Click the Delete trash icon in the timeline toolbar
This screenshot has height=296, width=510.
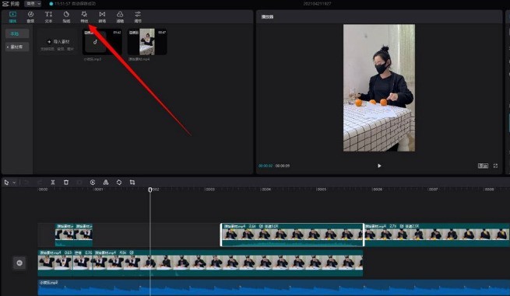pos(66,183)
